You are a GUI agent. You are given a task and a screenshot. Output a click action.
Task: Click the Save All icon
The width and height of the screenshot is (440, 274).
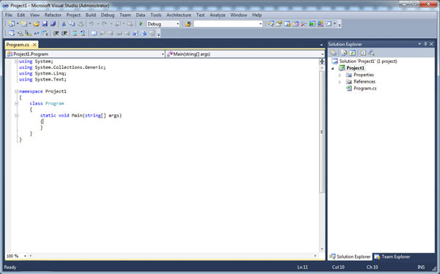pos(53,24)
